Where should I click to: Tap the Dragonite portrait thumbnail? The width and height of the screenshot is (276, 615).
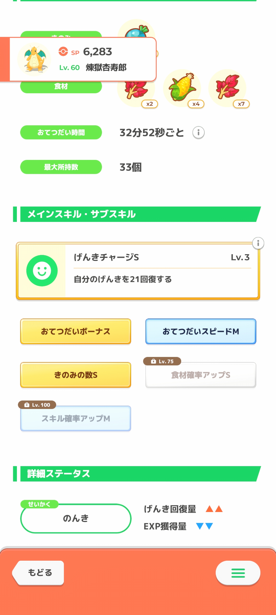coord(34,59)
